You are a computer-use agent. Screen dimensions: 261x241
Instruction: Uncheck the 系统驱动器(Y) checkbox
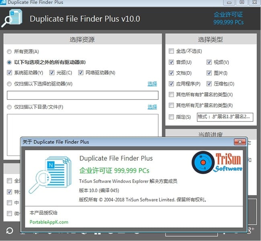pos(9,73)
